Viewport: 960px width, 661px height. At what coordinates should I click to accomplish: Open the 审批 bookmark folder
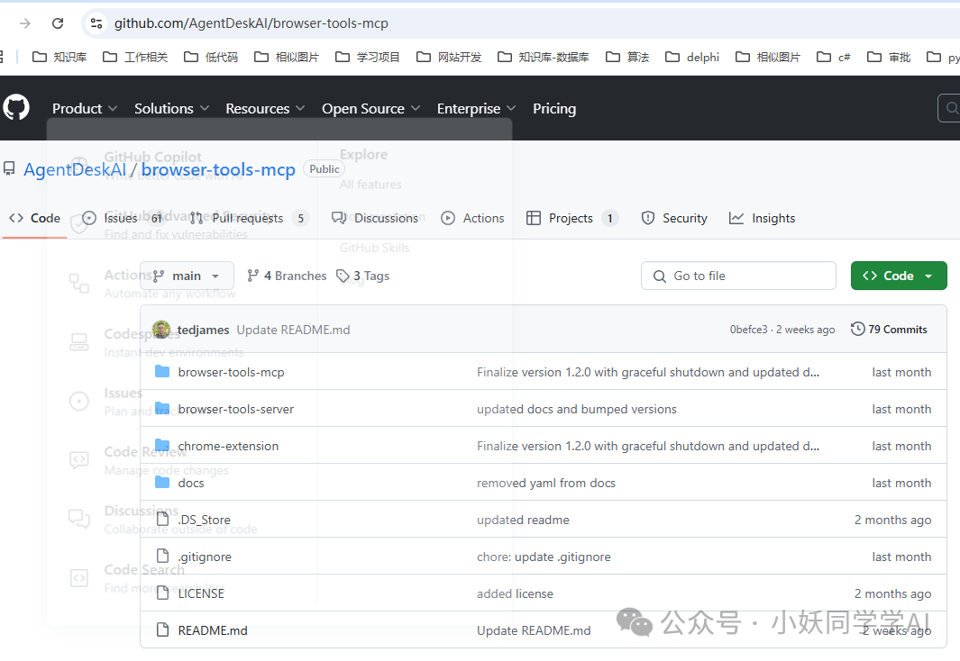889,57
